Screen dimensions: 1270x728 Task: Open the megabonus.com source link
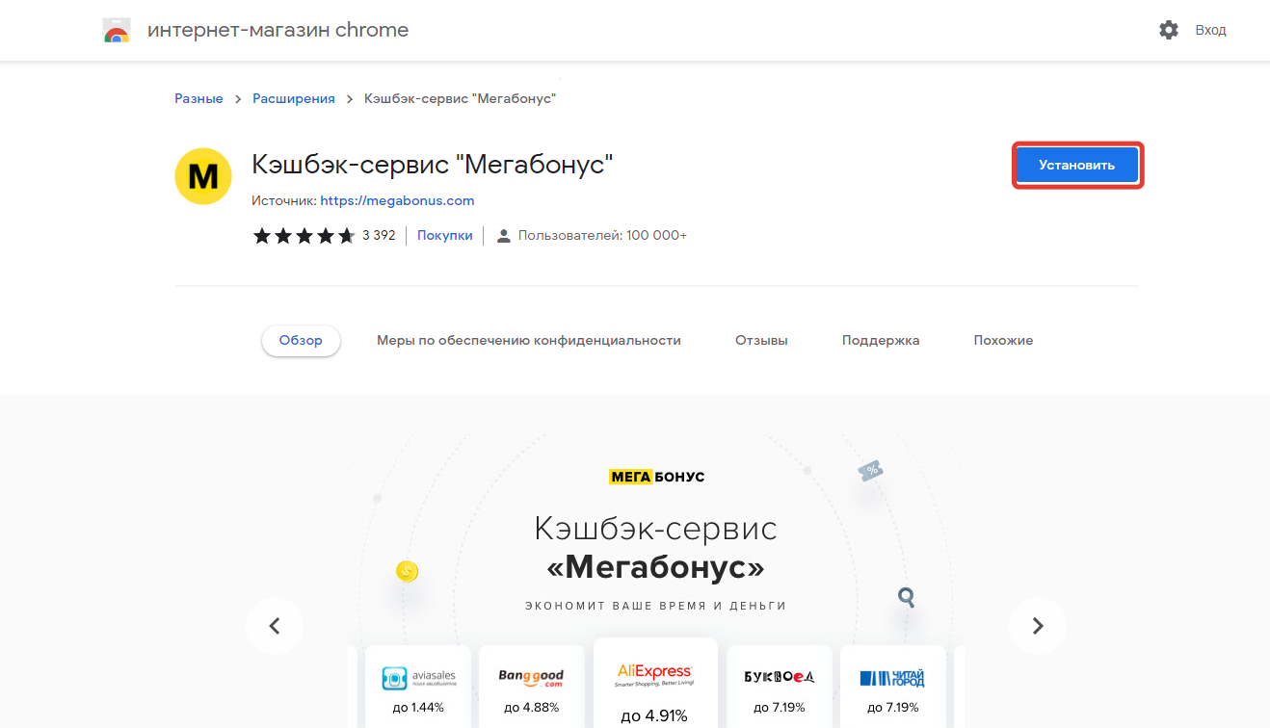397,200
